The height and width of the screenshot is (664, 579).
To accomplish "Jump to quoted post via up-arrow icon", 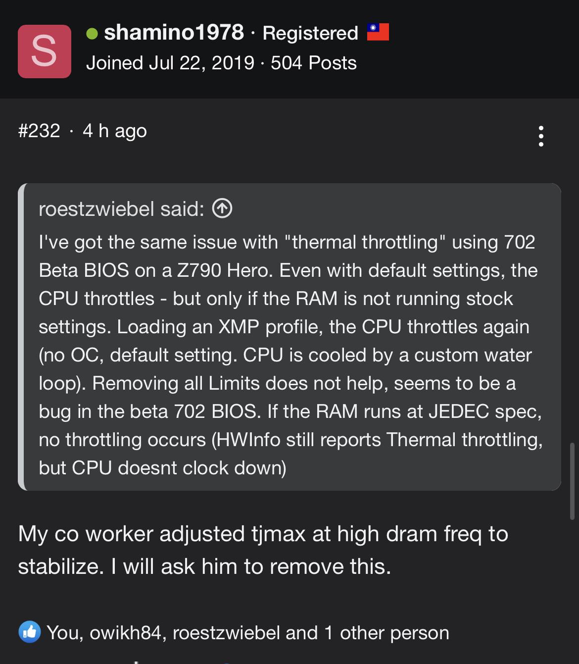I will click(222, 209).
